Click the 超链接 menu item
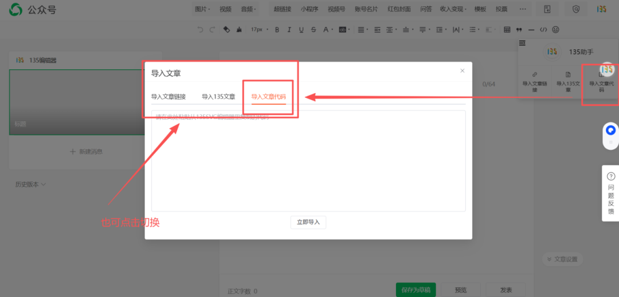 point(282,9)
